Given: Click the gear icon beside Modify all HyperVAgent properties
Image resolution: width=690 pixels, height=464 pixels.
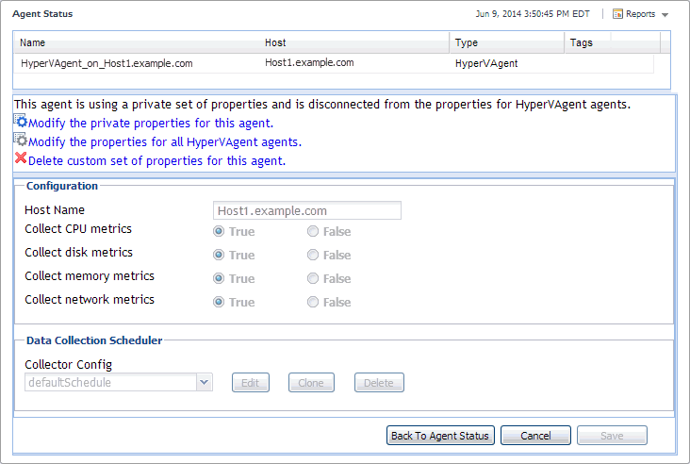Looking at the screenshot, I should tap(21, 140).
